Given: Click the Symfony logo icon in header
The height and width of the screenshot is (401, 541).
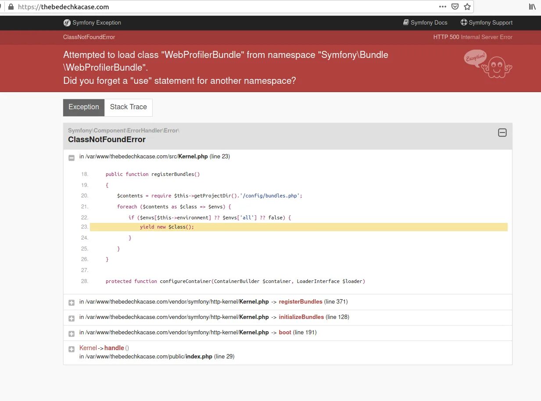Looking at the screenshot, I should coord(67,23).
